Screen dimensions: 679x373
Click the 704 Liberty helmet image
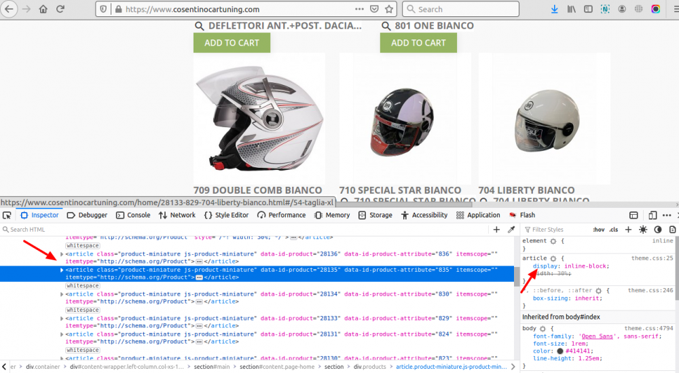(x=544, y=119)
